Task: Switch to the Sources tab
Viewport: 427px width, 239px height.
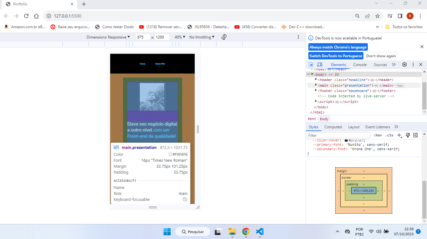Action: pos(380,65)
